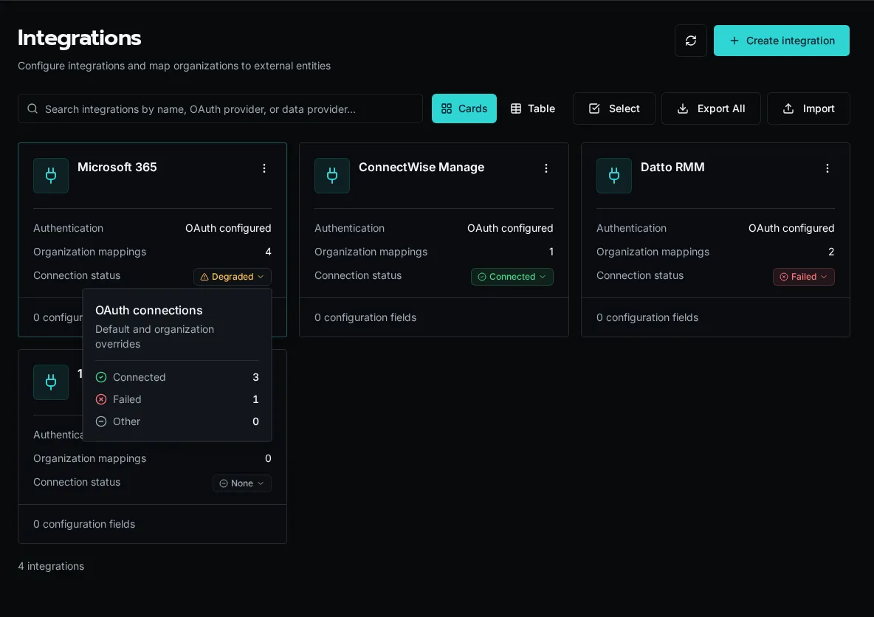Click Failed row in OAuth connections popup
Image resolution: width=874 pixels, height=617 pixels.
point(176,399)
